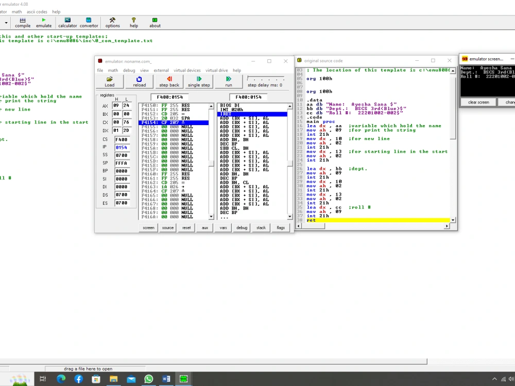This screenshot has height=386, width=515.
Task: Open ascii codes menu in the main window
Action: click(37, 11)
